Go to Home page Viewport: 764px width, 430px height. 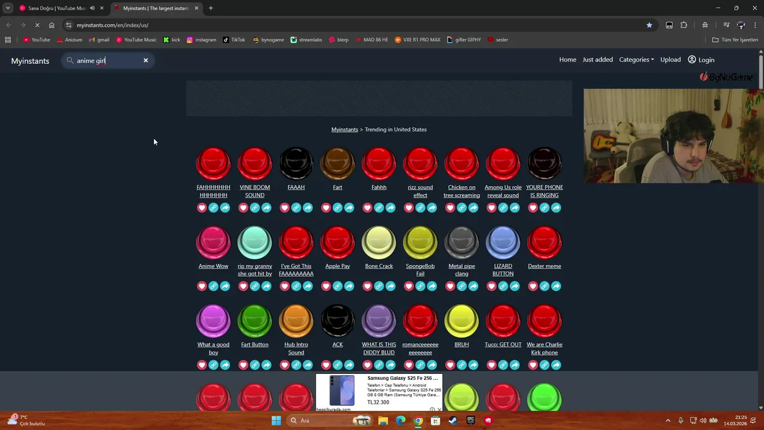click(x=568, y=60)
